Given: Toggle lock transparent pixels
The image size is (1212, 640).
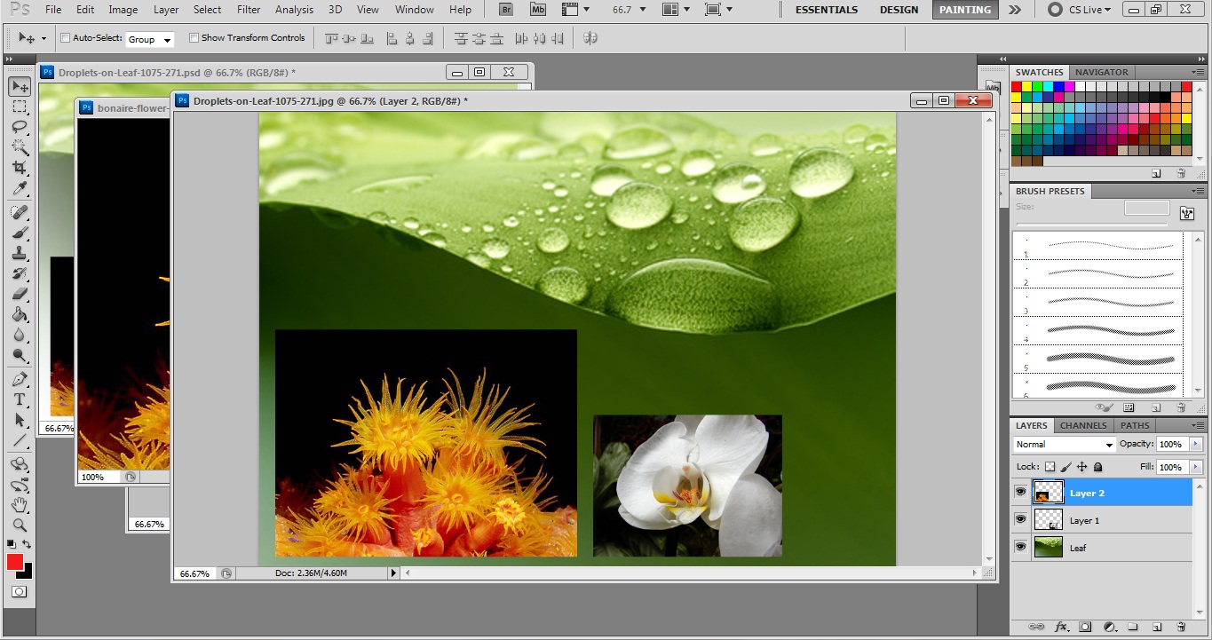Looking at the screenshot, I should pos(1050,467).
